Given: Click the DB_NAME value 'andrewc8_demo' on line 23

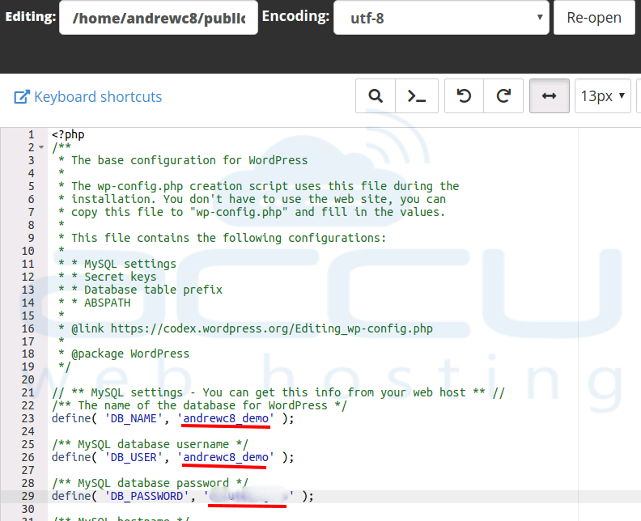Looking at the screenshot, I should (x=226, y=418).
